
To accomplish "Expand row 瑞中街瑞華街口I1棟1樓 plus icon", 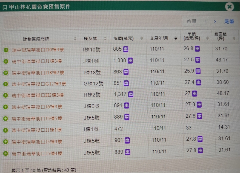I will (x=6, y=130).
